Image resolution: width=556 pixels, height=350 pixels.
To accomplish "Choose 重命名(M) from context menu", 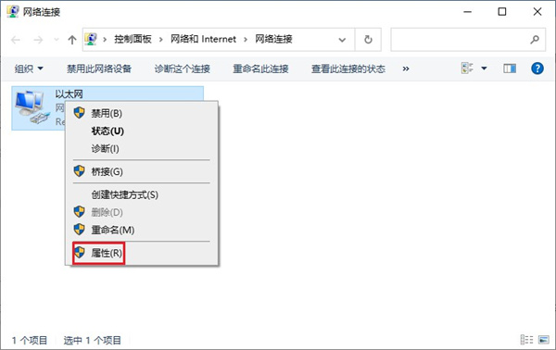I will 142,230.
